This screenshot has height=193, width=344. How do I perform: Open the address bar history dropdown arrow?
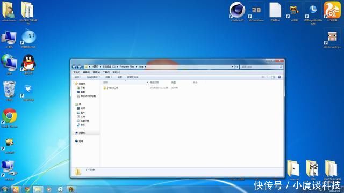pyautogui.click(x=232, y=66)
